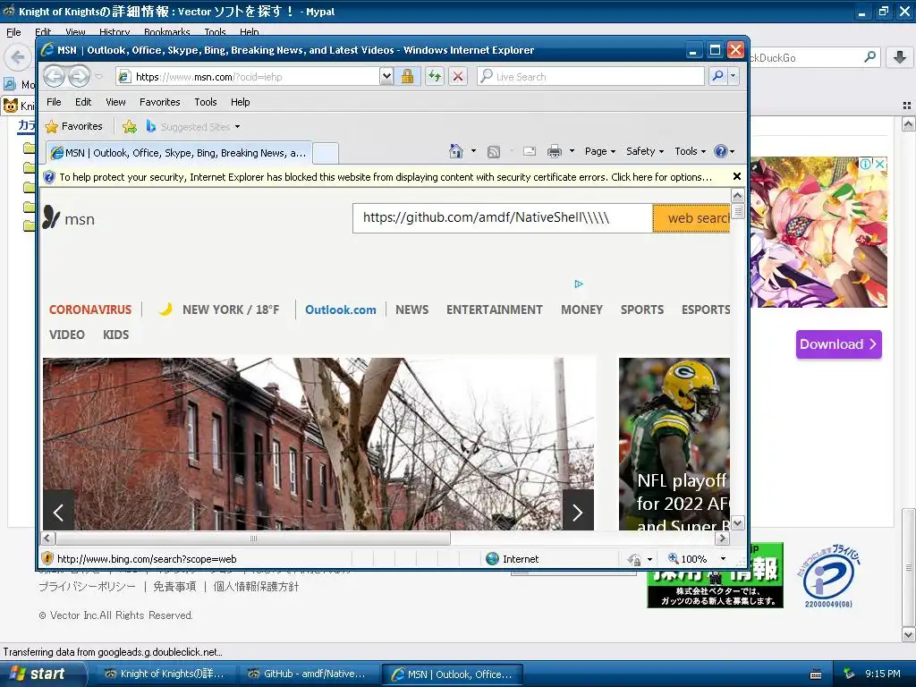Click the purple Download button in Mypal ad
The height and width of the screenshot is (687, 916).
[x=838, y=344]
